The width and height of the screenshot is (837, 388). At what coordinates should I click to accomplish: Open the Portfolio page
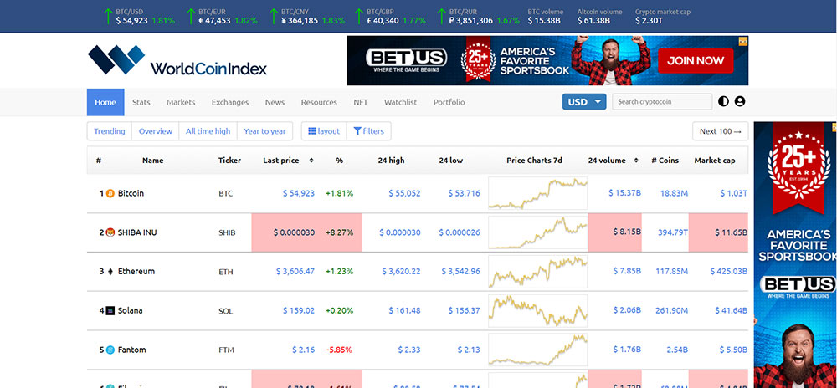[x=449, y=102]
